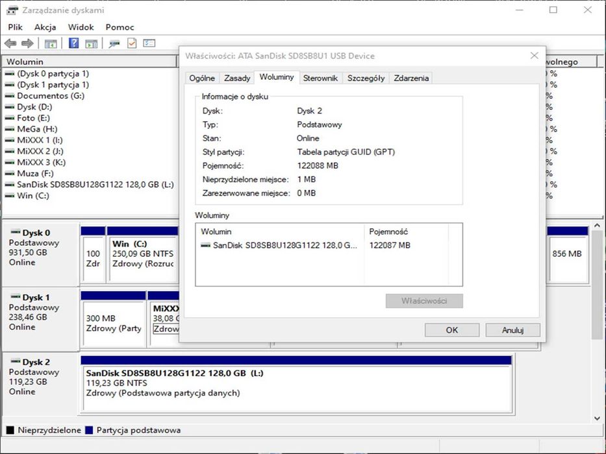This screenshot has height=454, width=606.
Task: Switch to the Sterownik tab
Action: click(x=320, y=78)
